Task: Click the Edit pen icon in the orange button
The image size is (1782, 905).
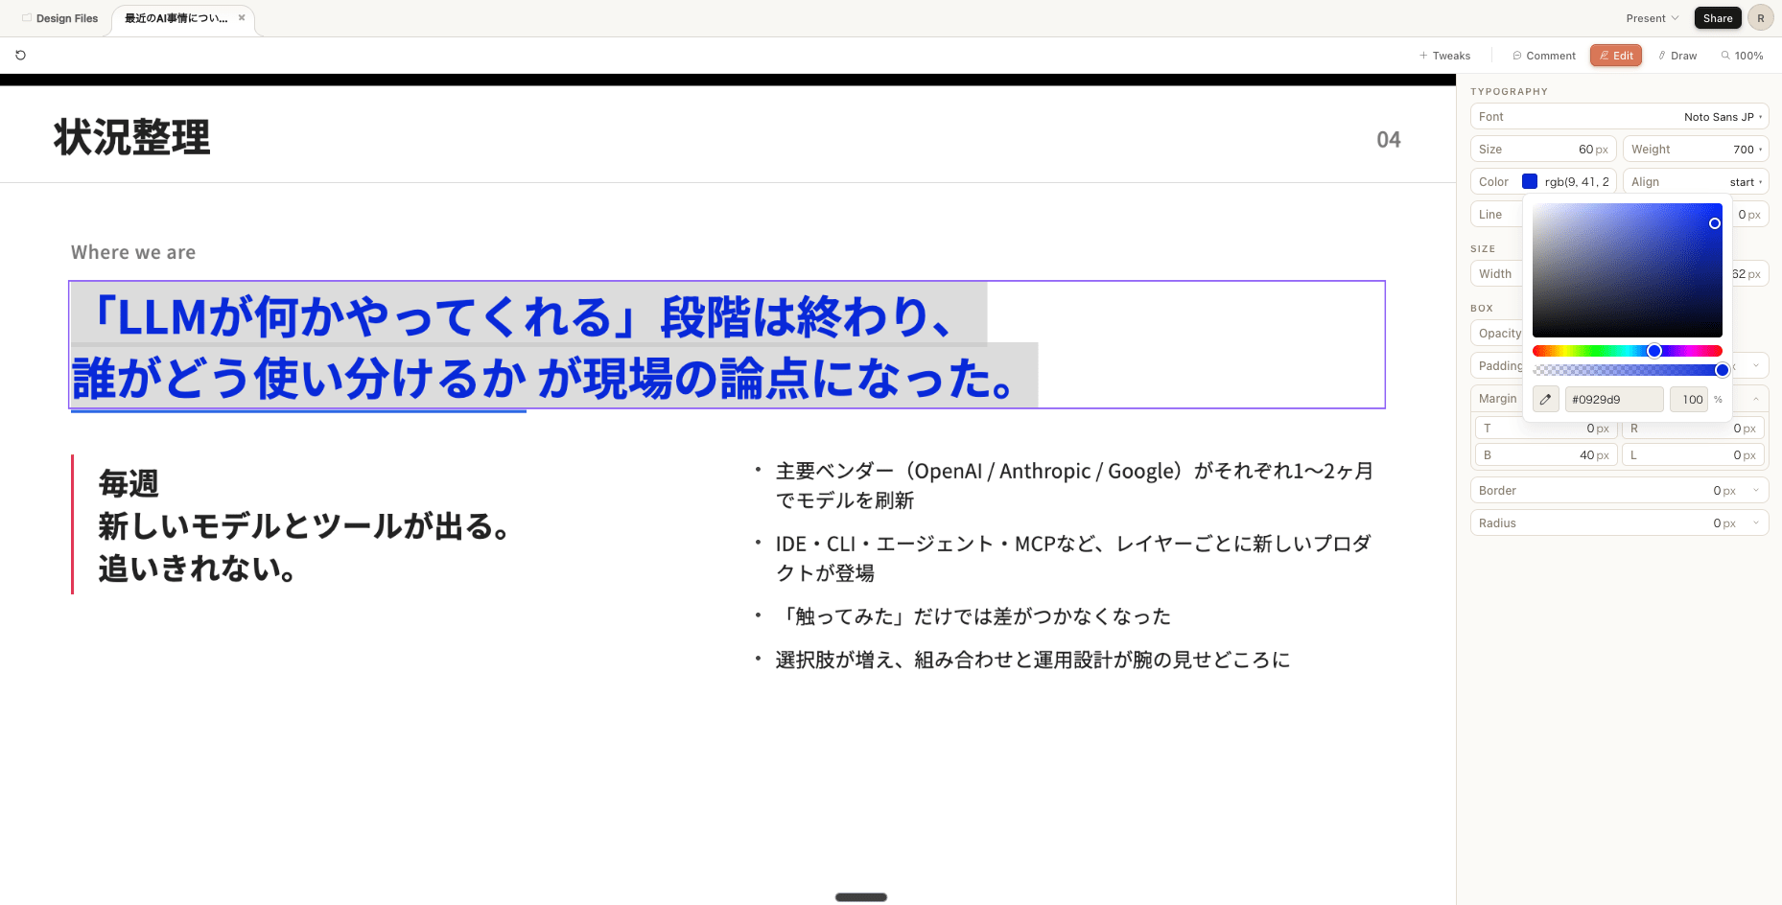Action: coord(1604,55)
